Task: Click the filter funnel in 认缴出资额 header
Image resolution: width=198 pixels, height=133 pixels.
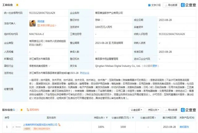Action: (x=133, y=118)
